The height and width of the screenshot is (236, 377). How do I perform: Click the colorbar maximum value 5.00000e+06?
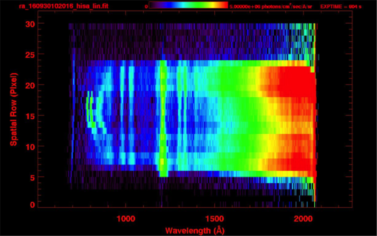tap(245, 7)
